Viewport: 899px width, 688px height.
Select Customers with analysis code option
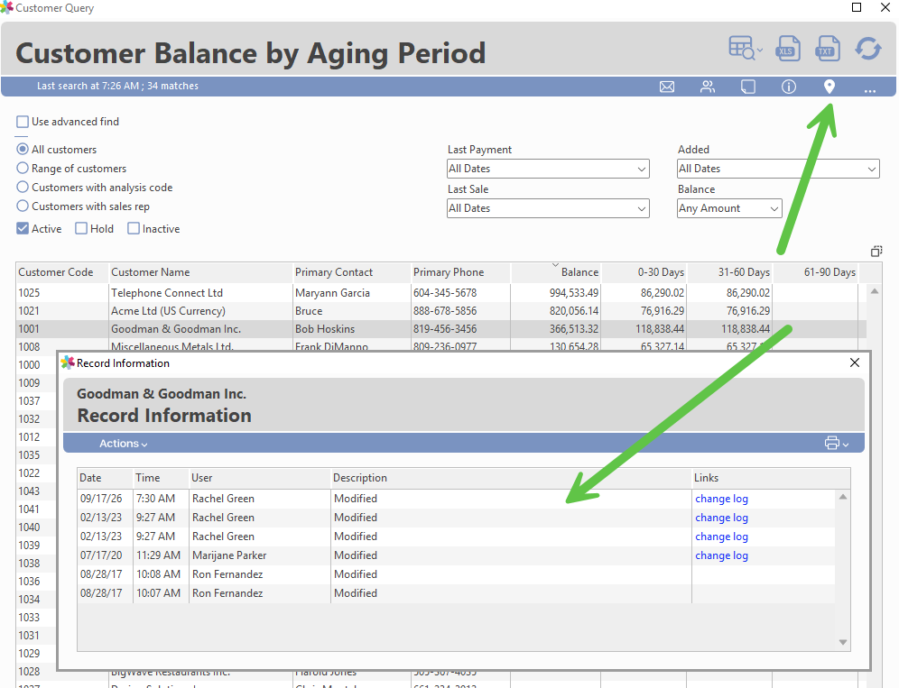click(x=23, y=187)
